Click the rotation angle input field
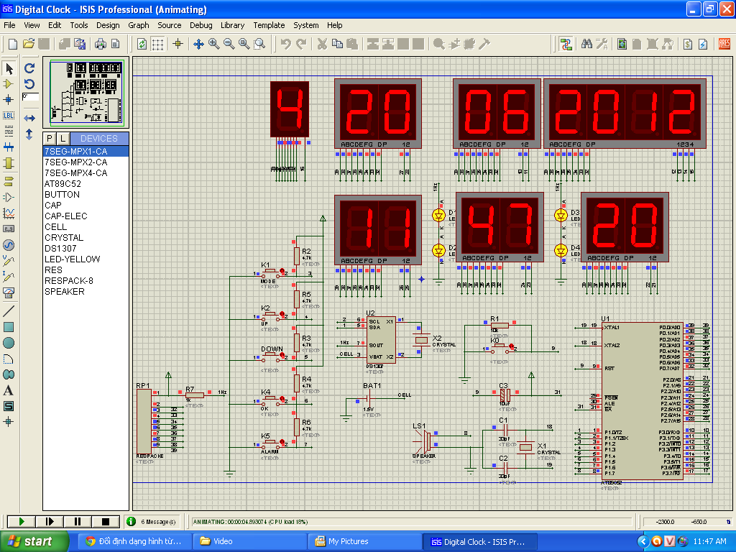Screen dimensions: 736x552 click(x=31, y=96)
